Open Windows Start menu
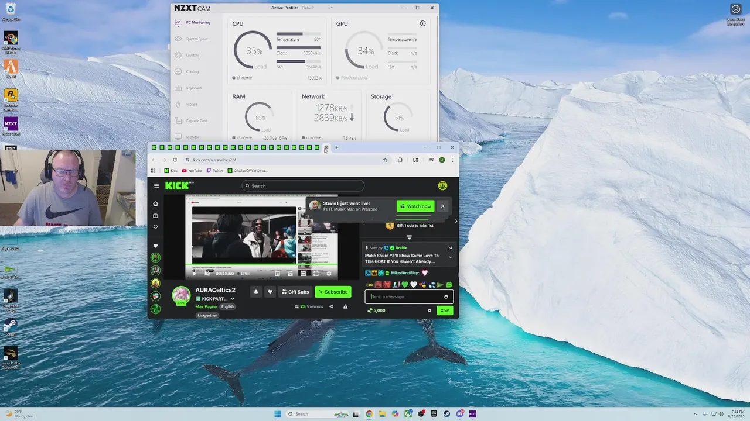This screenshot has height=421, width=750. [x=278, y=414]
